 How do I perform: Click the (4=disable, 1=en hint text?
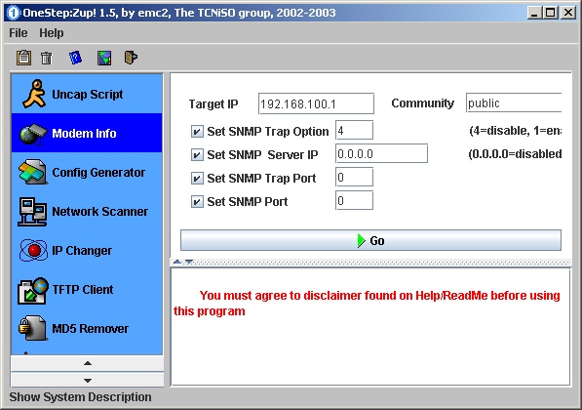tap(515, 131)
